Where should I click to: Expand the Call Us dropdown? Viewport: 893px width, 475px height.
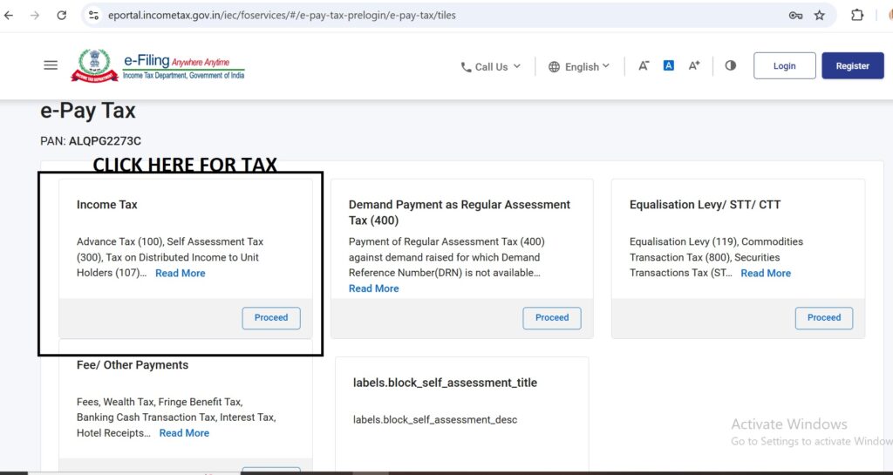490,66
